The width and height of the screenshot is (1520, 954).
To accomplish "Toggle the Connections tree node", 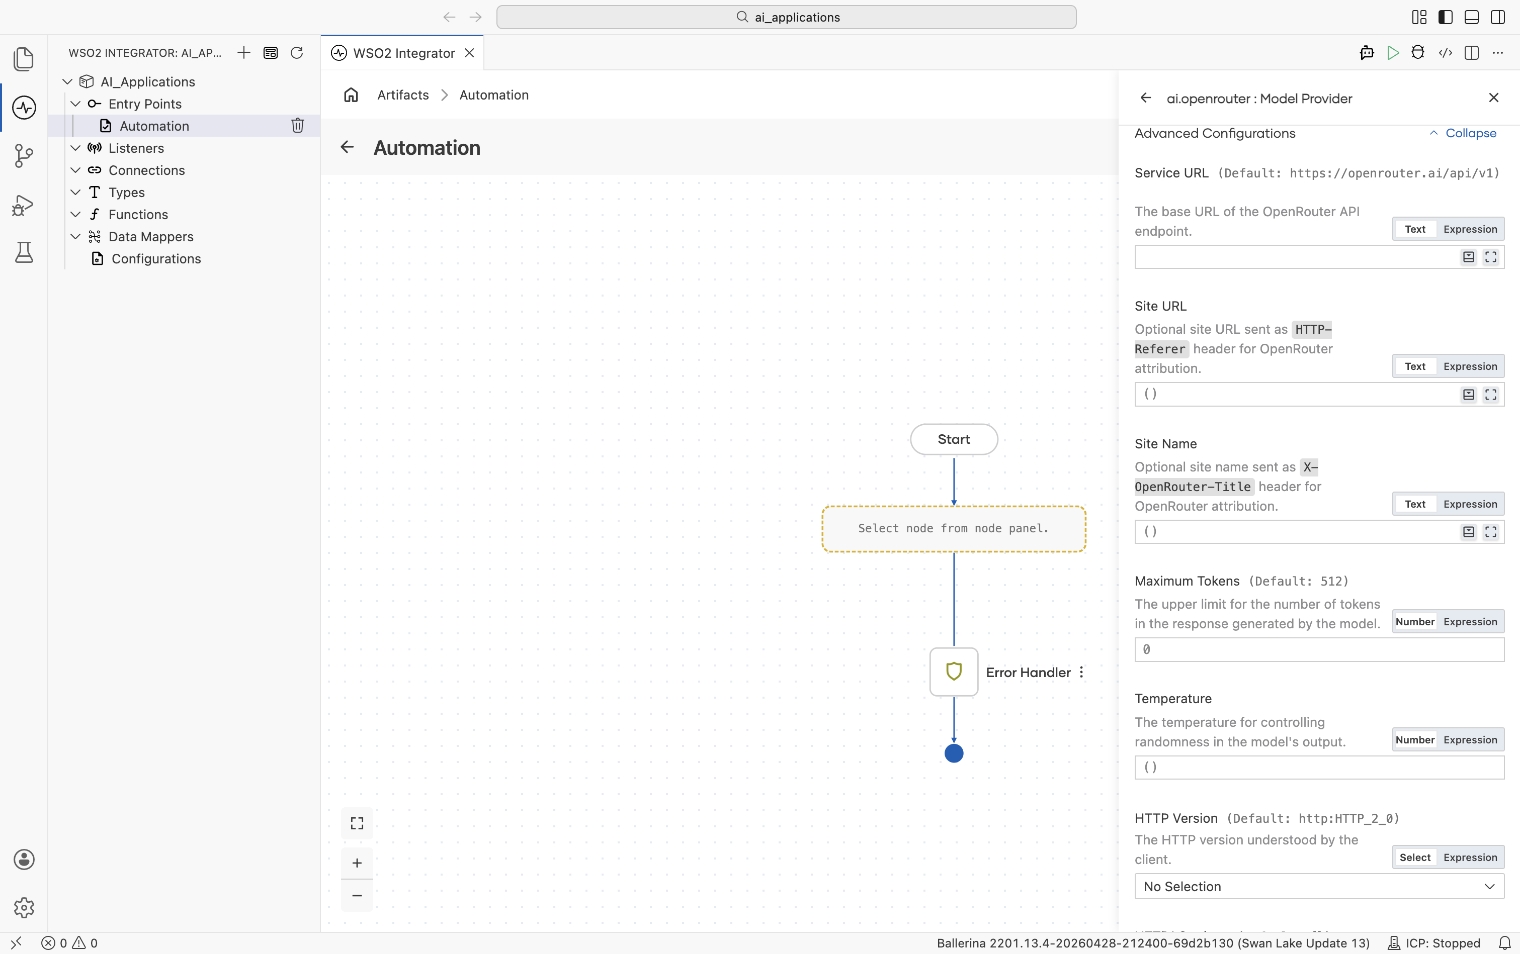I will [75, 170].
